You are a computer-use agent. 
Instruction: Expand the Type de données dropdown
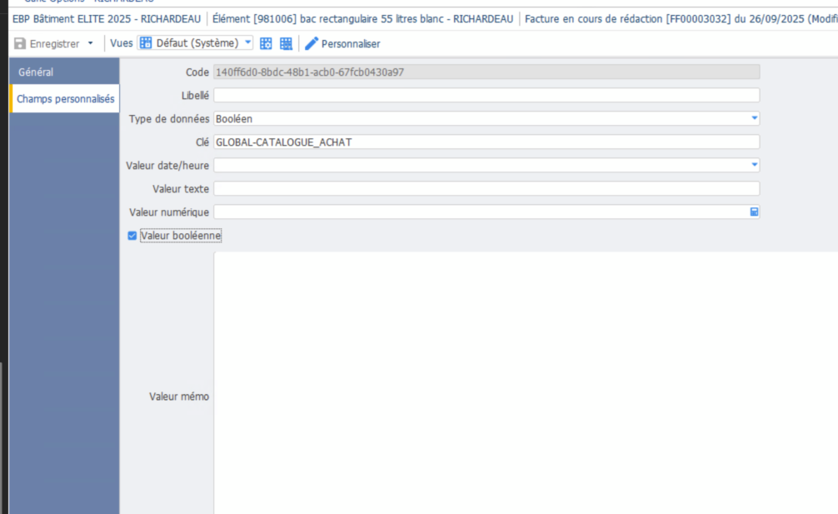pyautogui.click(x=754, y=119)
